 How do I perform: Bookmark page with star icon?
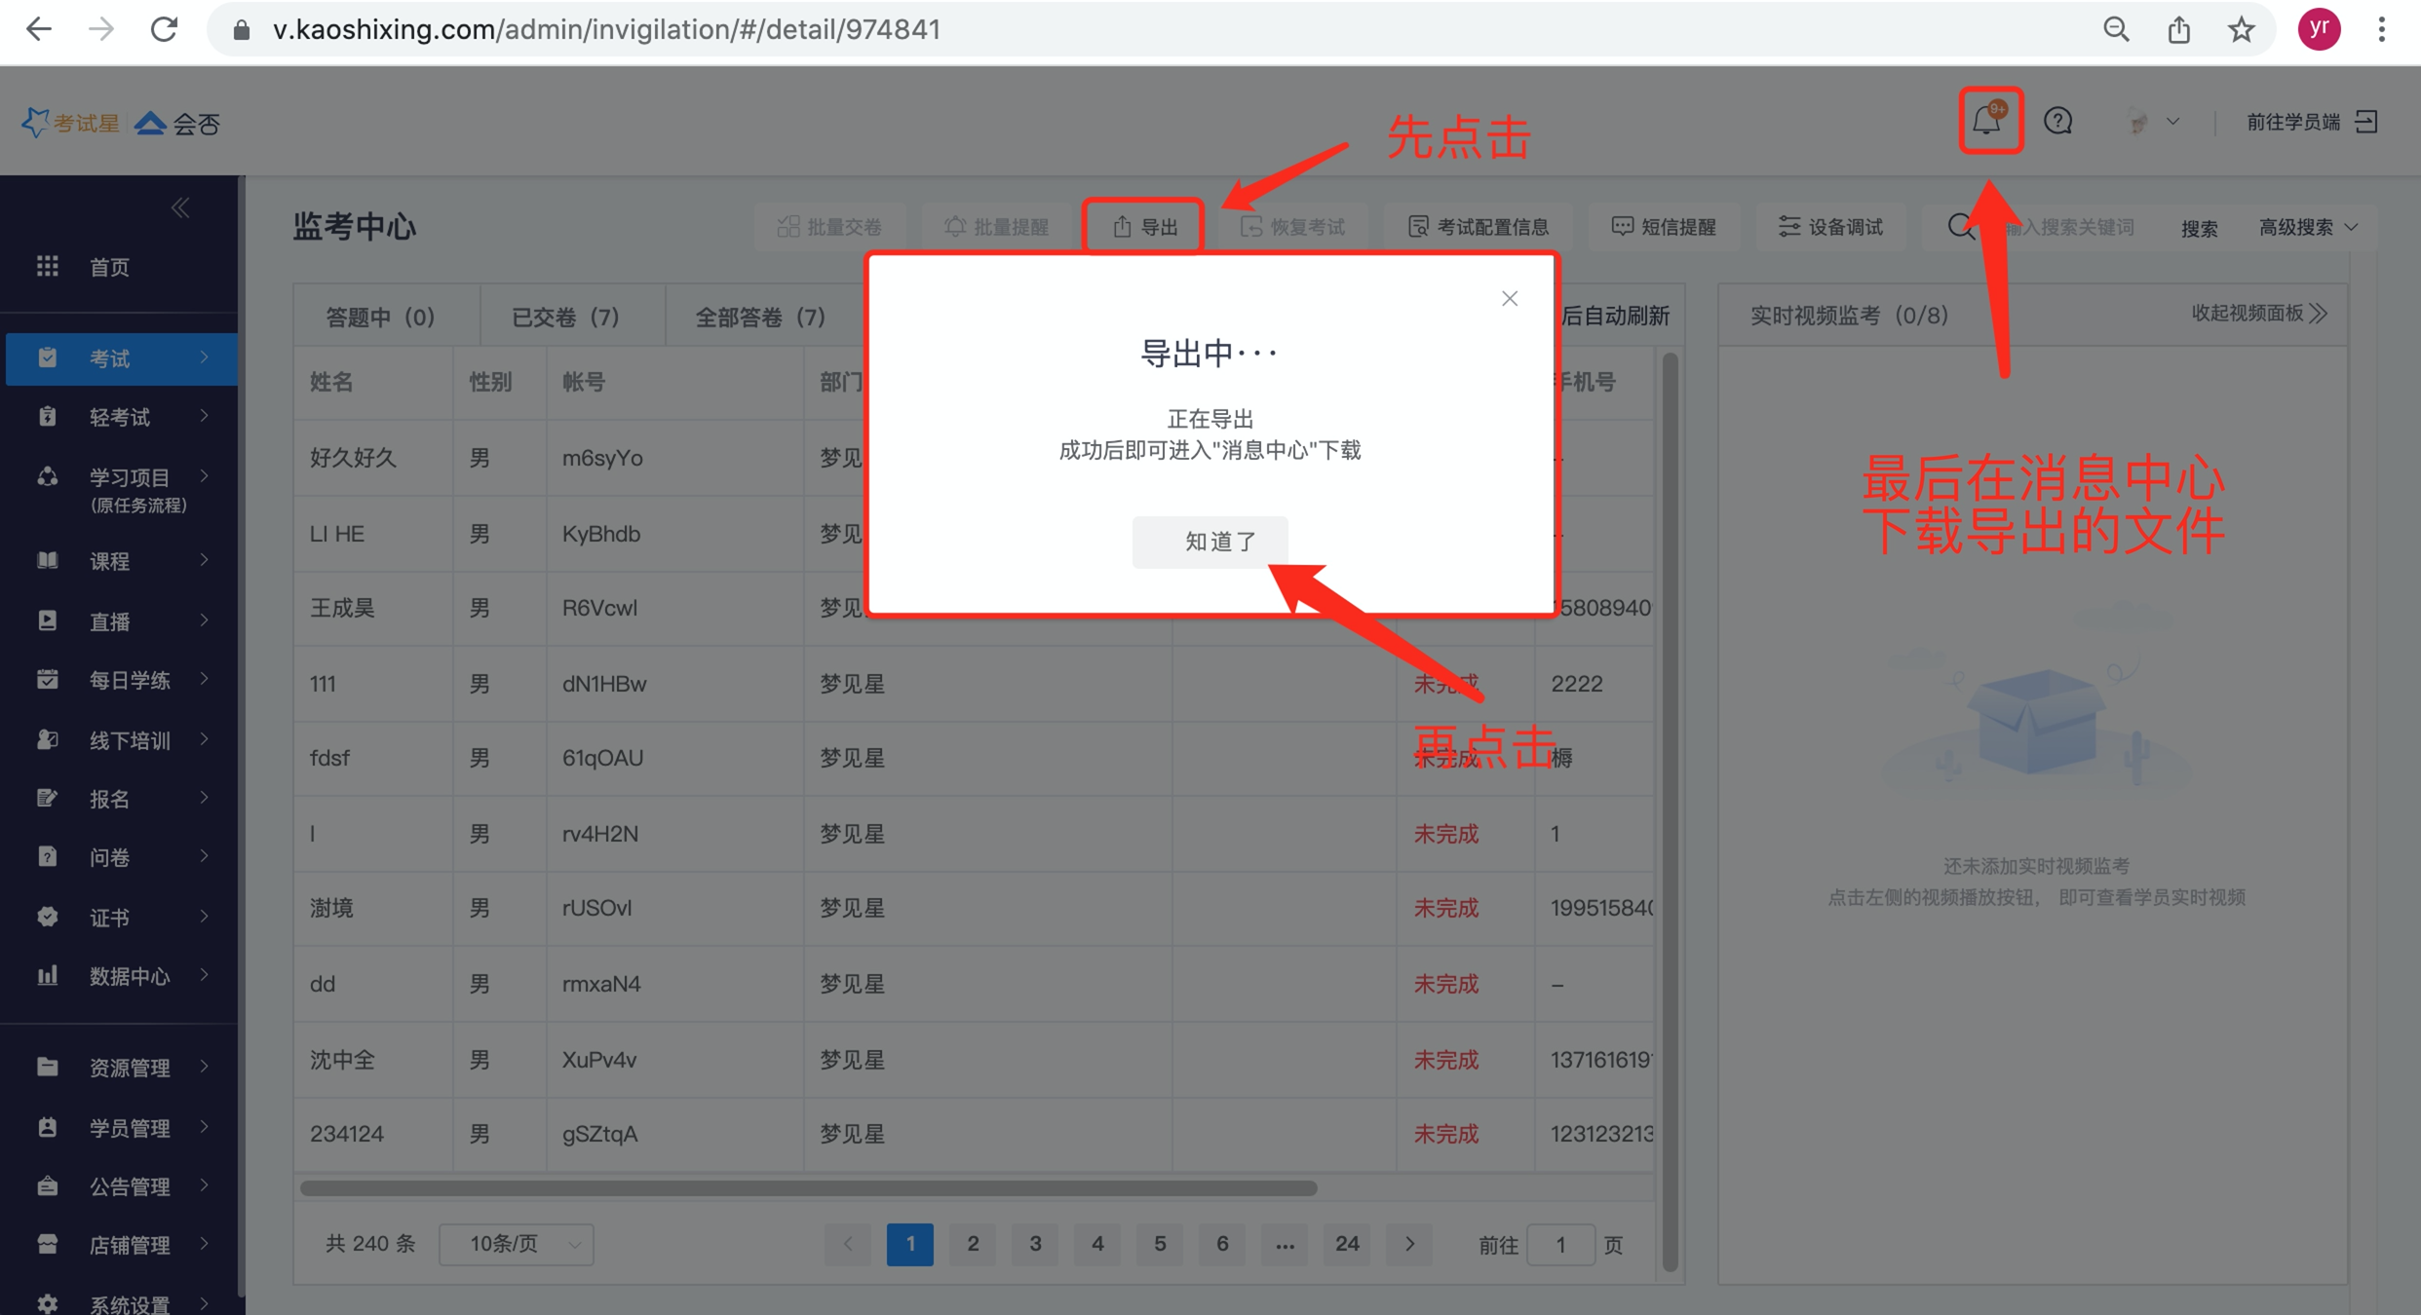pos(2241,29)
